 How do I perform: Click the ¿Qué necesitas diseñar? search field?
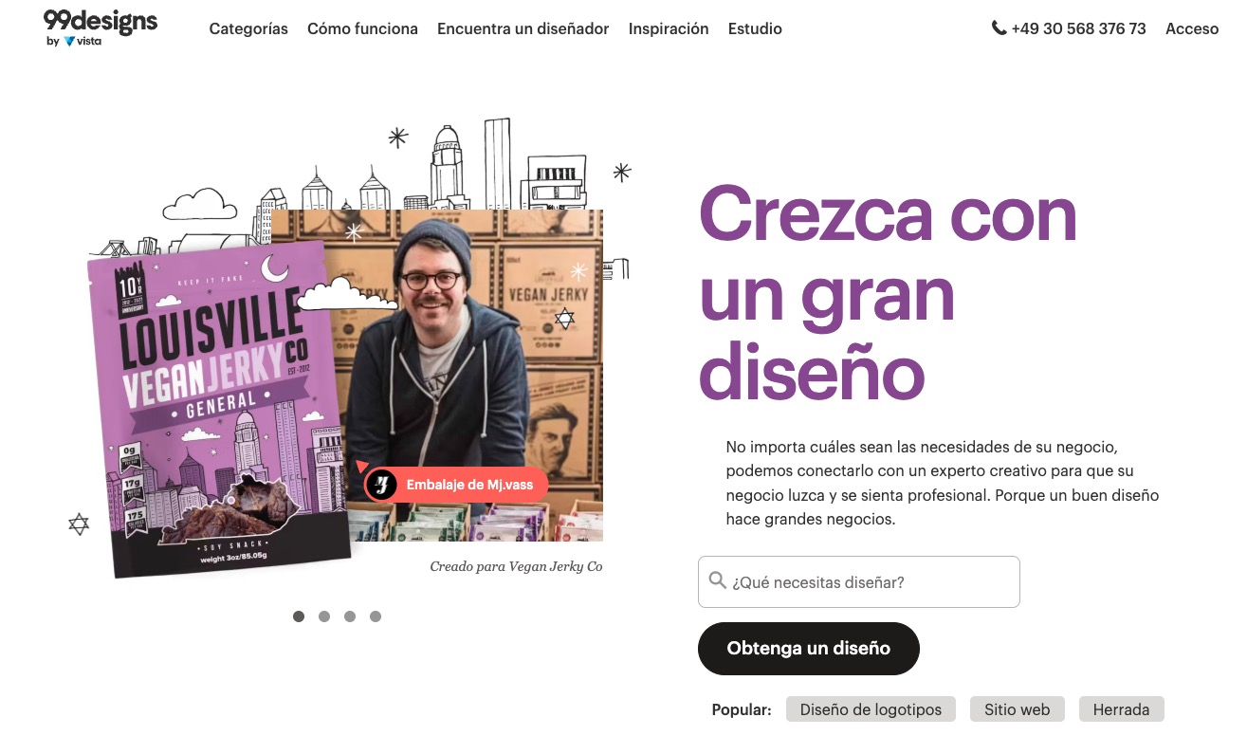point(859,581)
